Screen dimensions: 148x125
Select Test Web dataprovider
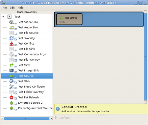(x=24, y=81)
